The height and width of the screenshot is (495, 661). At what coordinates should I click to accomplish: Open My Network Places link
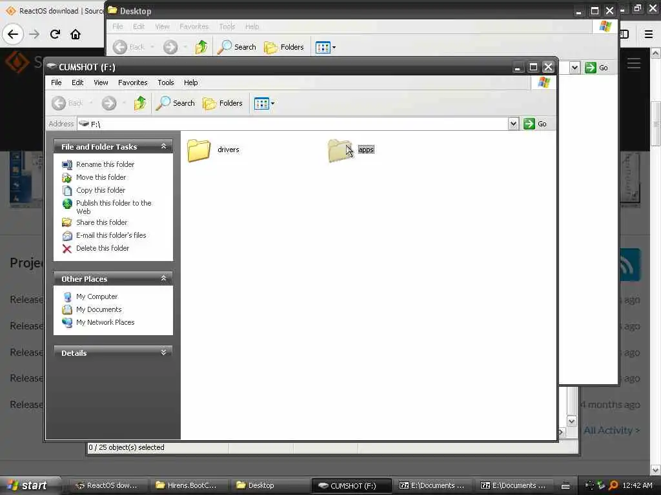[x=105, y=322]
